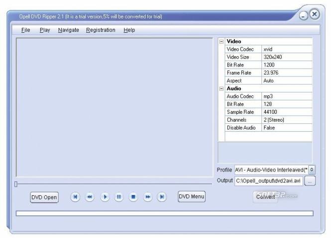This screenshot has width=331, height=238.
Task: Skip to next chapter button
Action: click(162, 197)
